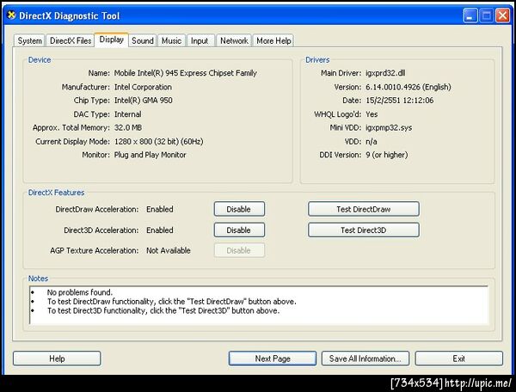This screenshot has height=392, width=516.
Task: Click greyed Disable for AGP Texture Acceleration
Action: 239,251
